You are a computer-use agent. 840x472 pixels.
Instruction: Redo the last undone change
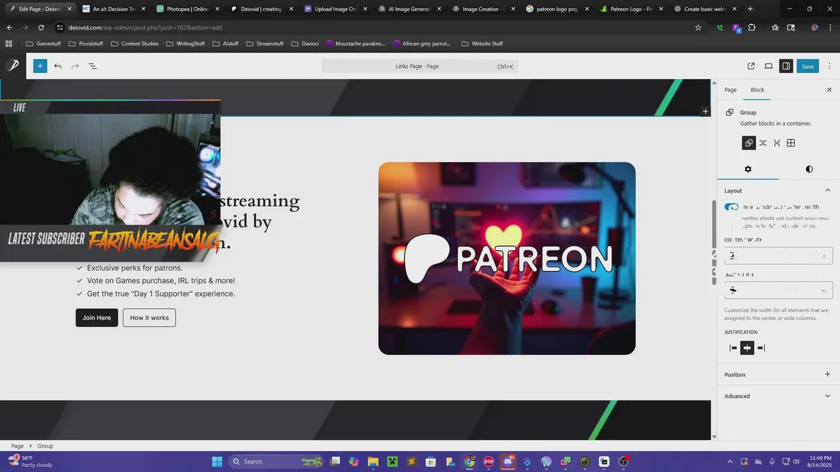(75, 66)
